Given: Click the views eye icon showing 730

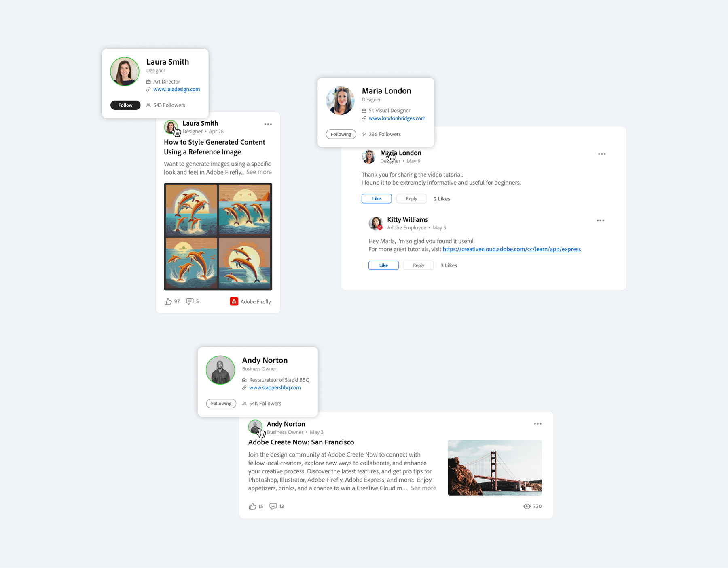Looking at the screenshot, I should tap(527, 506).
